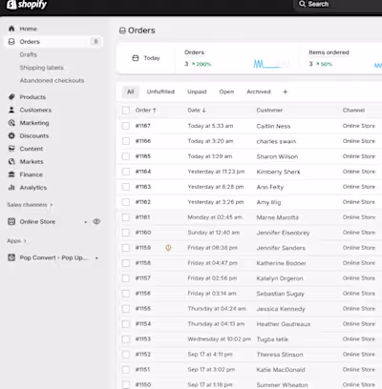Image resolution: width=382 pixels, height=389 pixels.
Task: Sort the table by Date column
Action: click(x=197, y=111)
